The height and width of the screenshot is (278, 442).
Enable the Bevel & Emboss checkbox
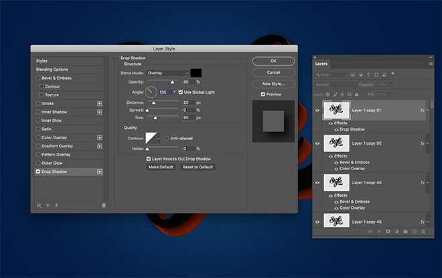(38, 78)
